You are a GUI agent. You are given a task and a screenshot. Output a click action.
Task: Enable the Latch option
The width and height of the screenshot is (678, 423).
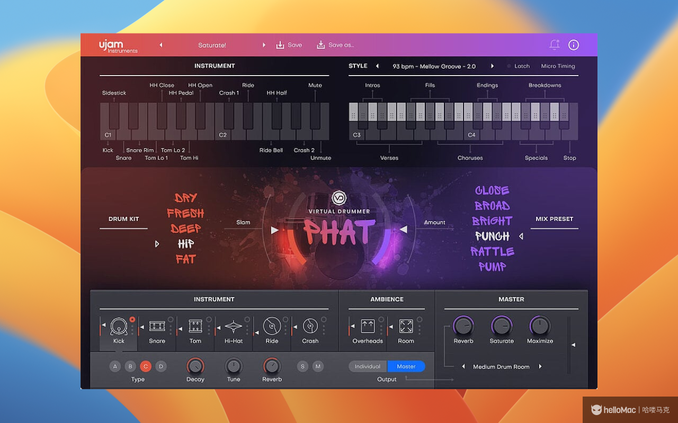pos(518,66)
